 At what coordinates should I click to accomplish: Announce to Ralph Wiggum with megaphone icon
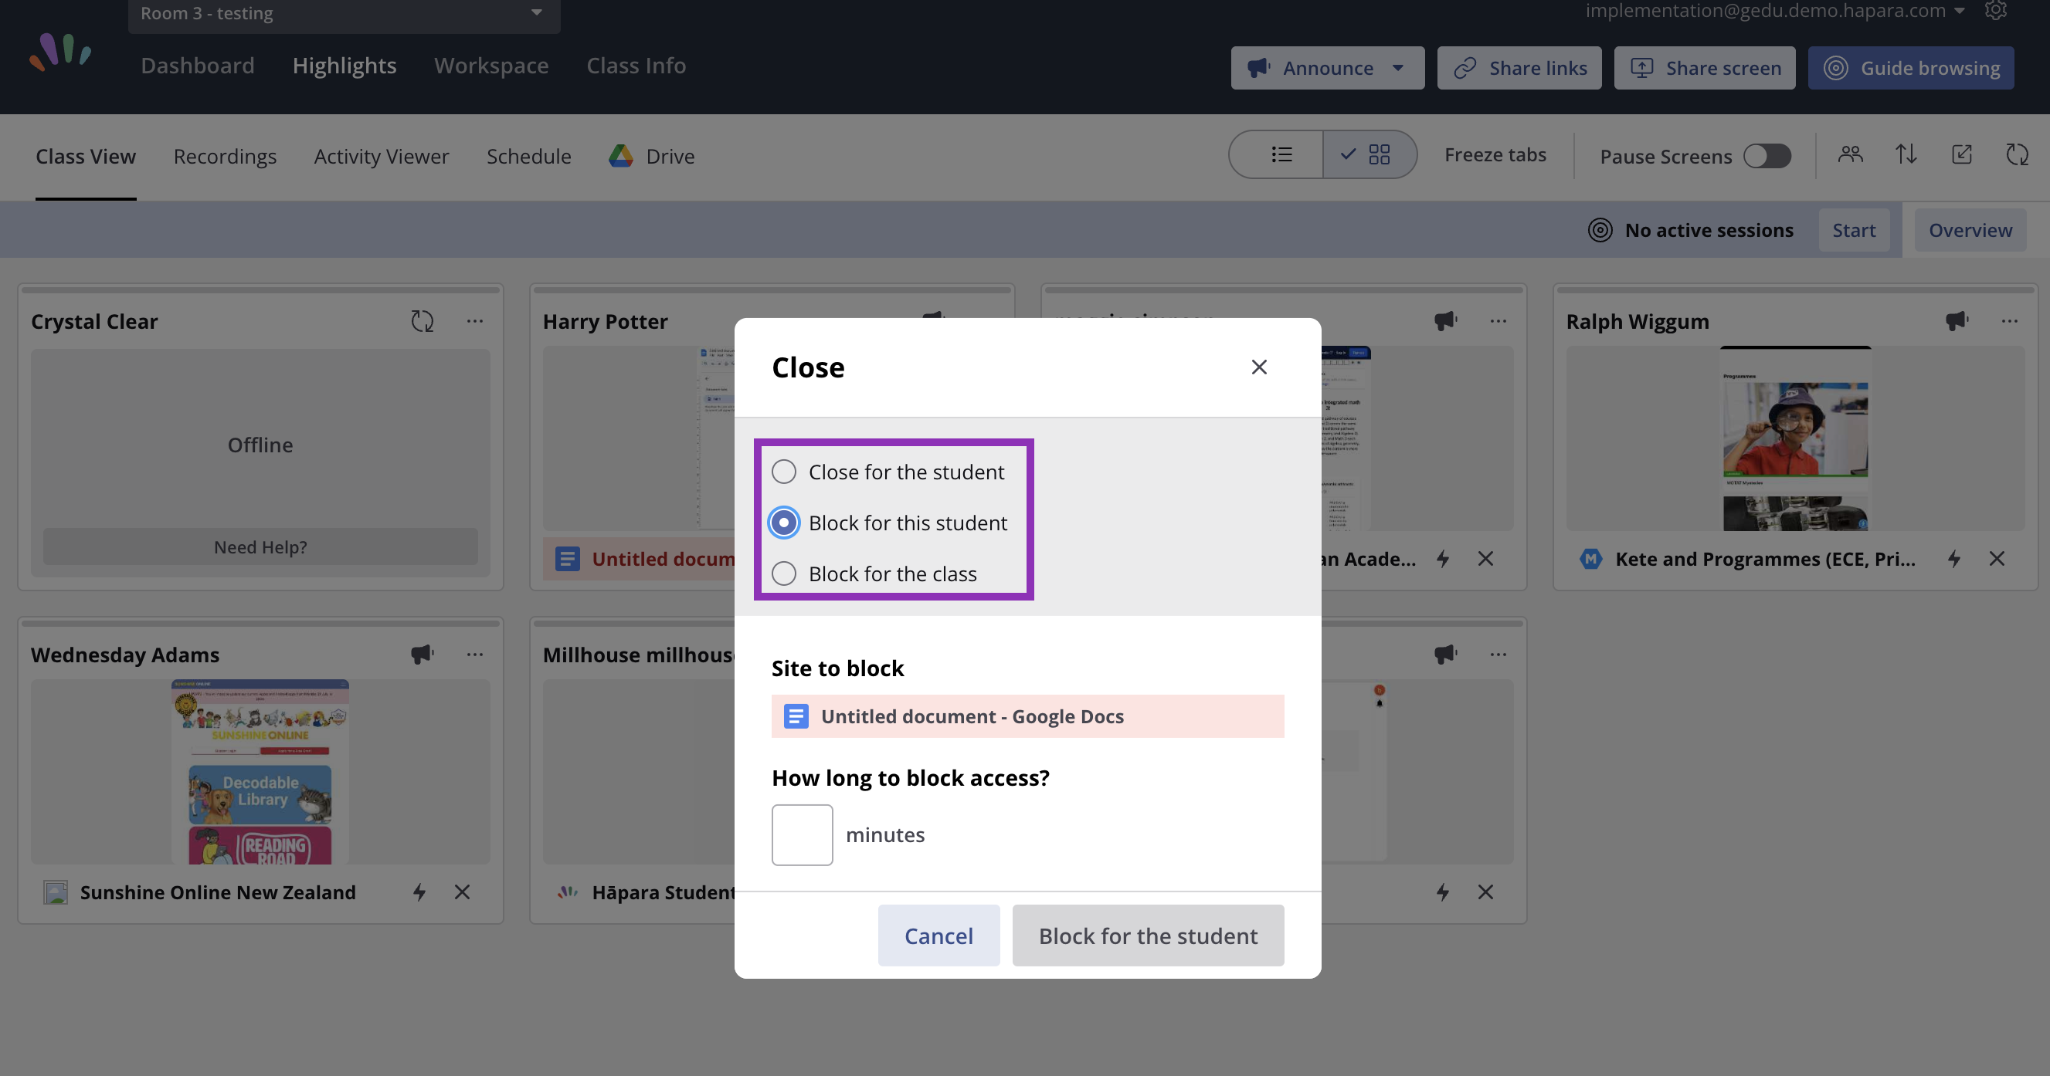pyautogui.click(x=1957, y=321)
